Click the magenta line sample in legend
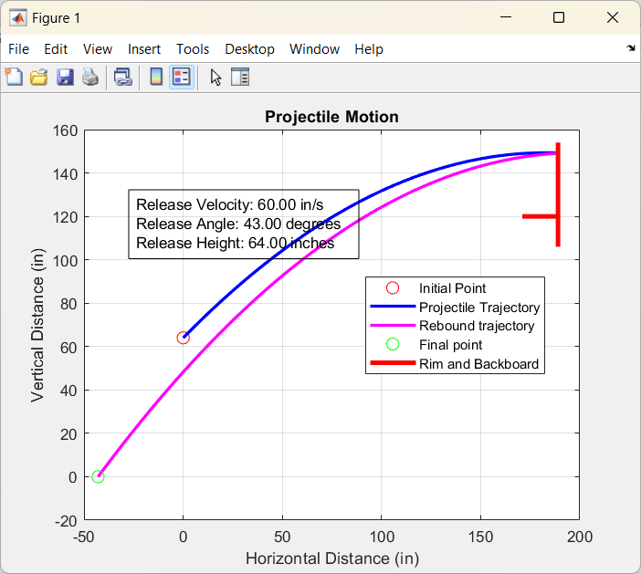Image resolution: width=641 pixels, height=574 pixels. click(x=393, y=325)
